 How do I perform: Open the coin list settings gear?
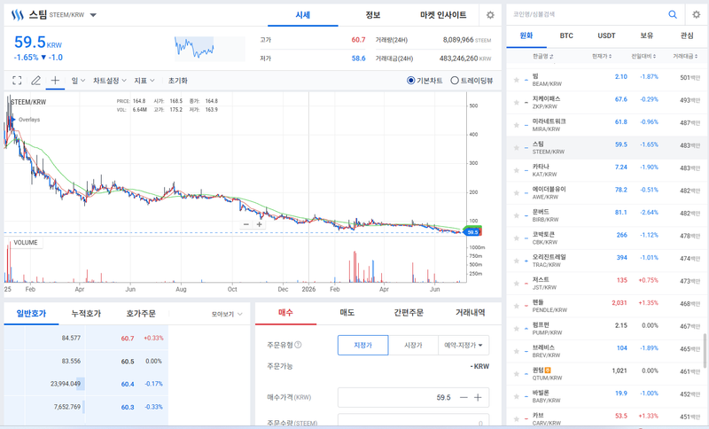[x=697, y=14]
